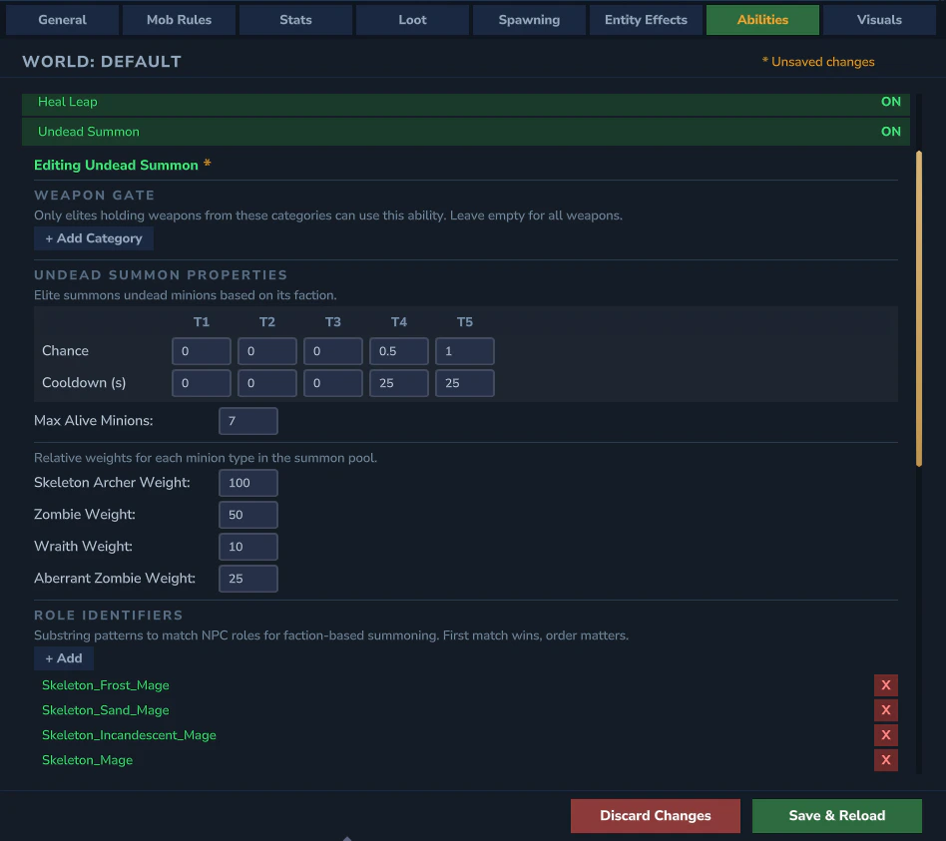Select the Skeleton_Incandescent_Mage entry
The height and width of the screenshot is (841, 946).
coord(129,735)
